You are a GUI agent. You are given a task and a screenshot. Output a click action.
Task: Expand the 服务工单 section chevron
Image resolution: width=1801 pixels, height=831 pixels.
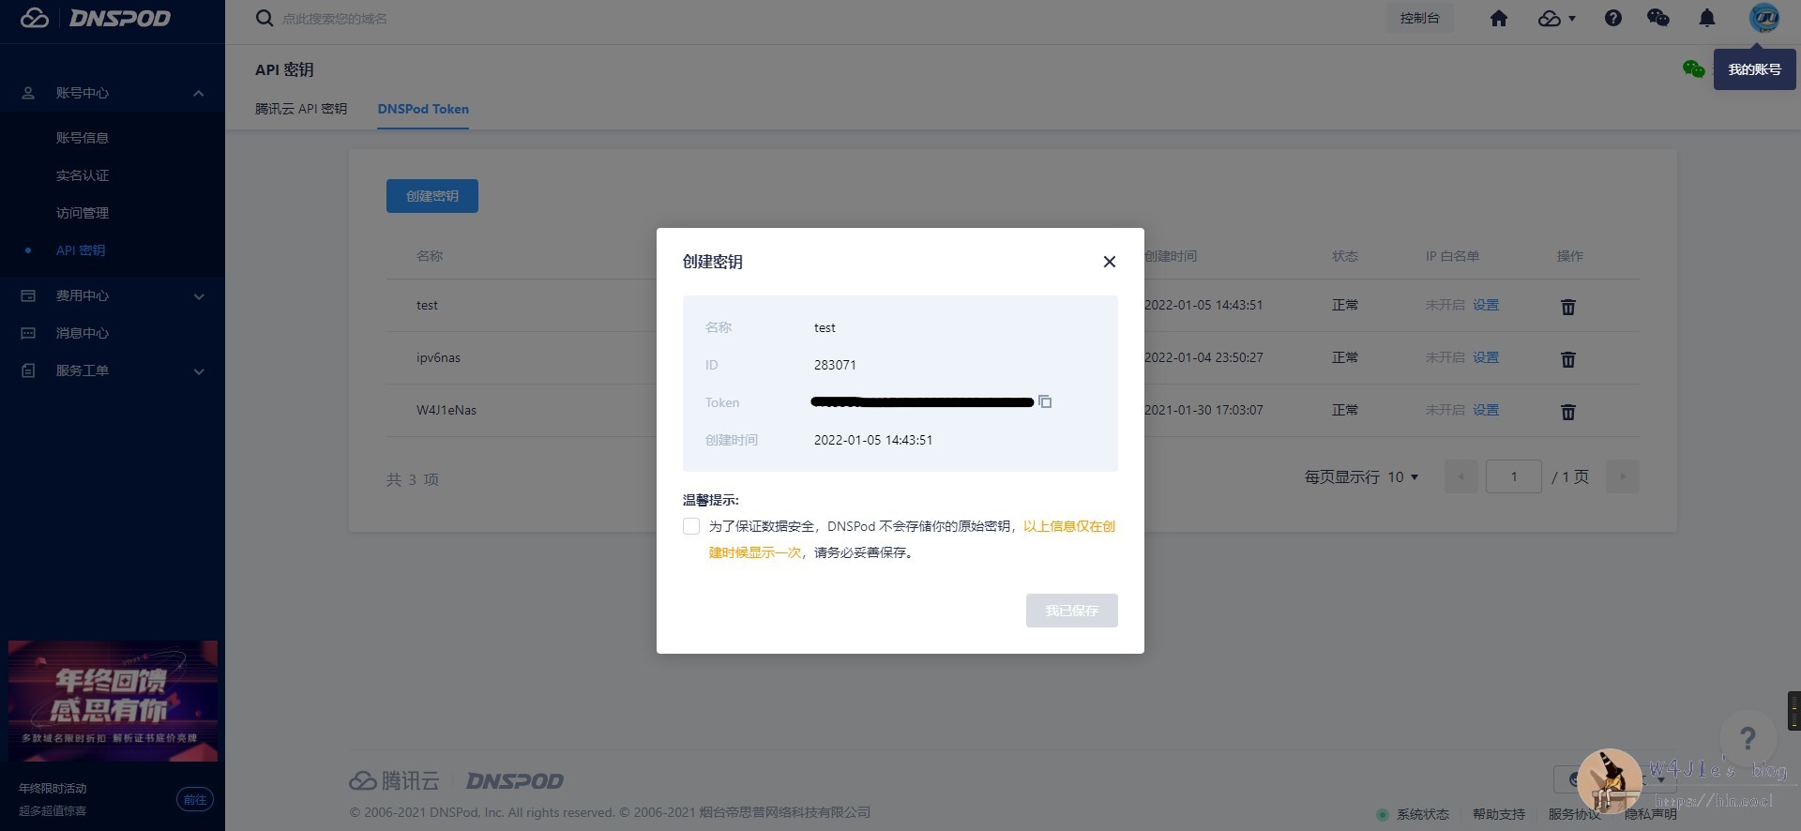pyautogui.click(x=199, y=371)
